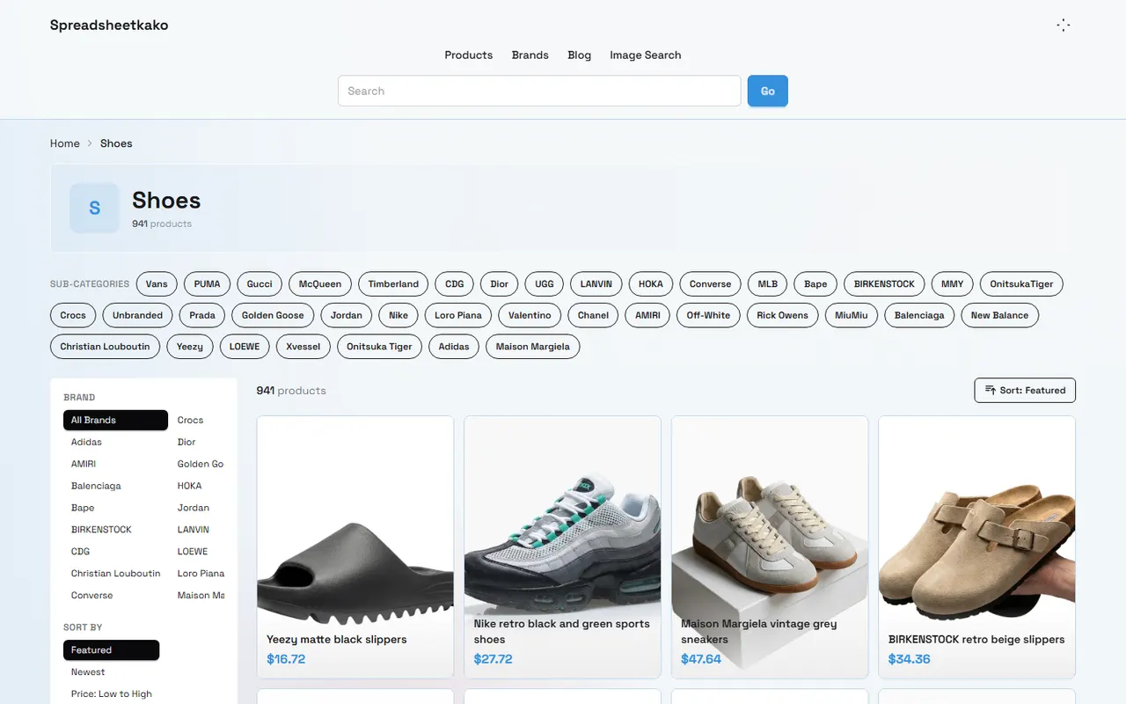Select the Xvessel sub-category chip
1126x704 pixels.
(303, 347)
